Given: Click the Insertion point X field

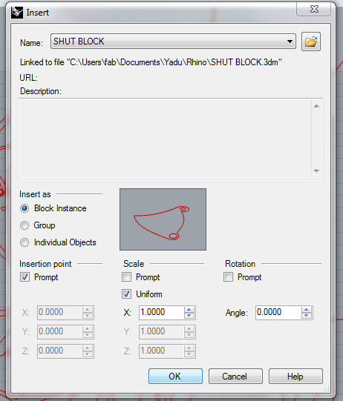Looking at the screenshot, I should click(59, 313).
